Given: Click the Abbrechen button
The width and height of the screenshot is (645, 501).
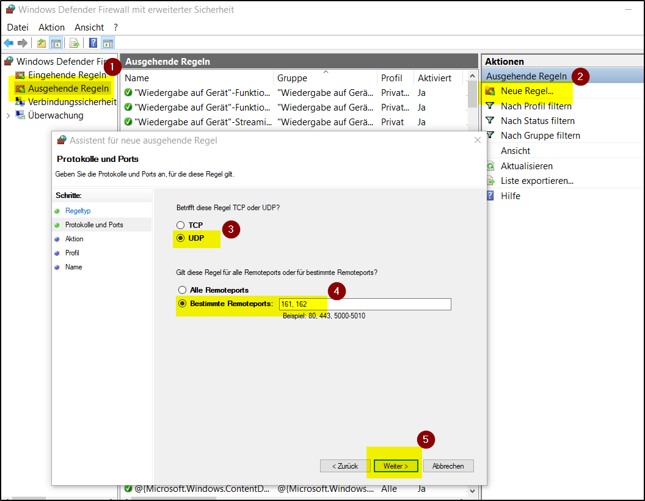Looking at the screenshot, I should point(448,466).
